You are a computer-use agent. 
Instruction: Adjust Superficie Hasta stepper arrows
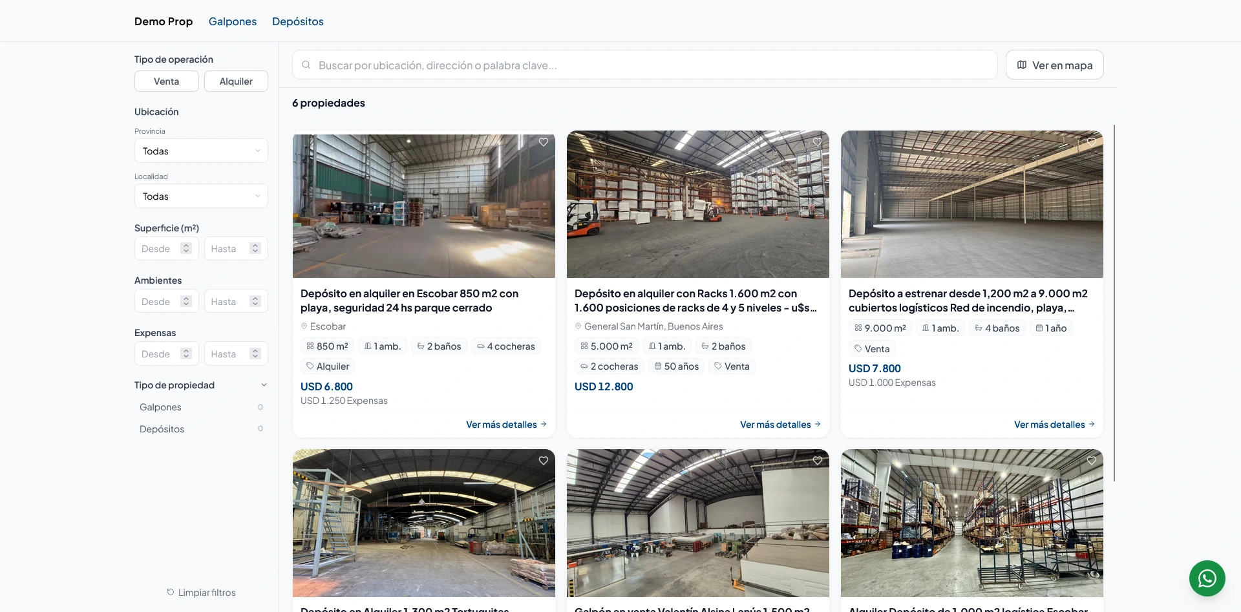[255, 249]
